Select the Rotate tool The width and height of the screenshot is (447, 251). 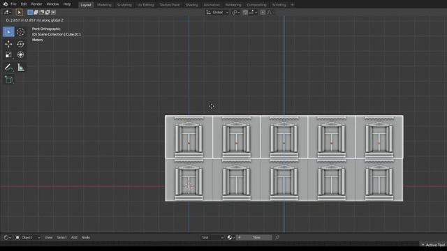pos(20,44)
